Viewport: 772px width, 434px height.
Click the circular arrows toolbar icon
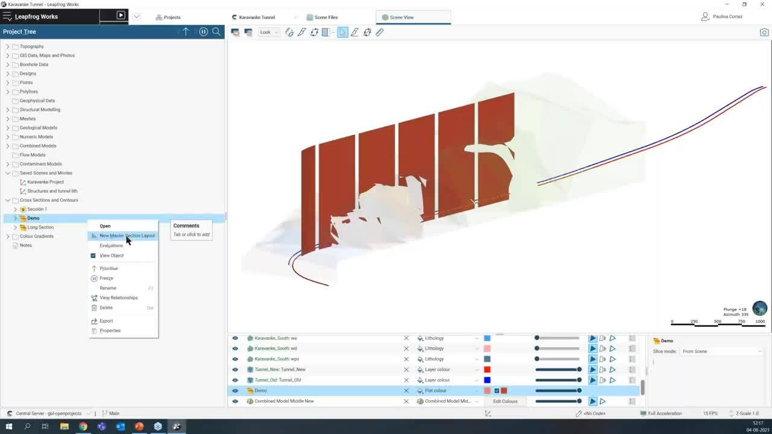pyautogui.click(x=314, y=32)
